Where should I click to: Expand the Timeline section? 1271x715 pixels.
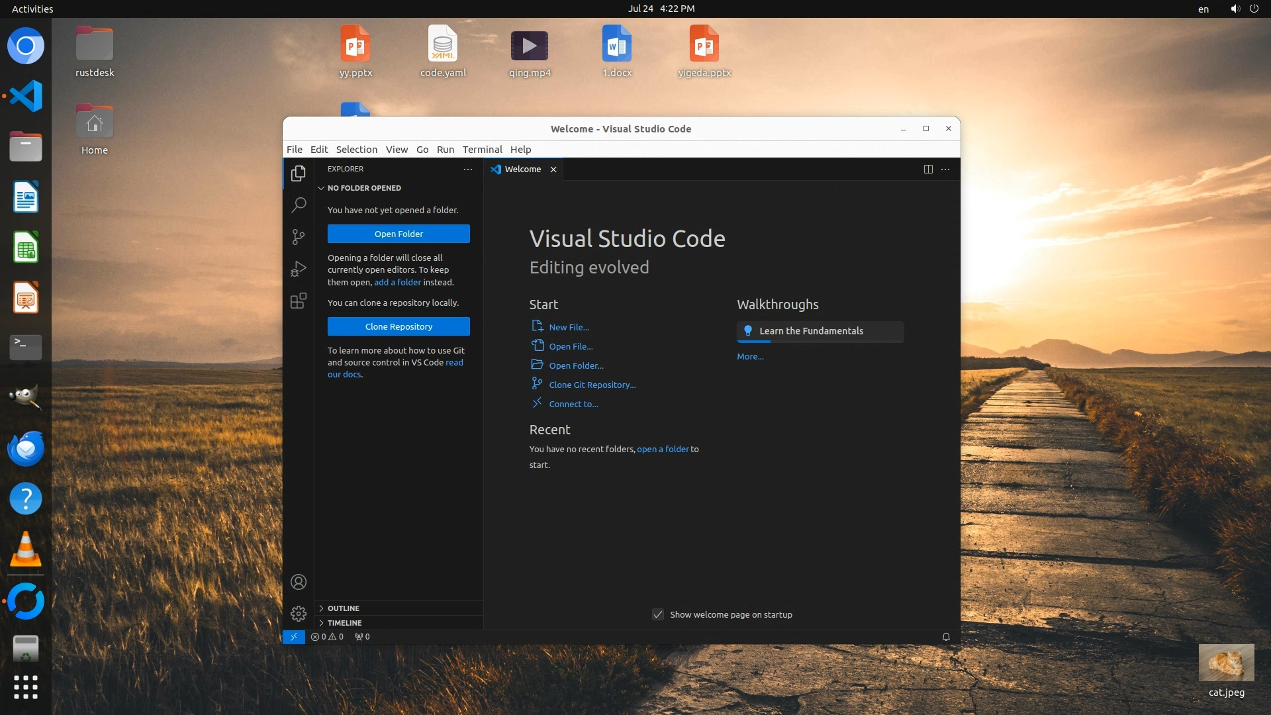pyautogui.click(x=344, y=623)
